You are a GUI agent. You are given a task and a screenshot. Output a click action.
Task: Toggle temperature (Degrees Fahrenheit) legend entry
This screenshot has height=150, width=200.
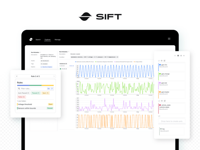pyautogui.click(x=104, y=62)
